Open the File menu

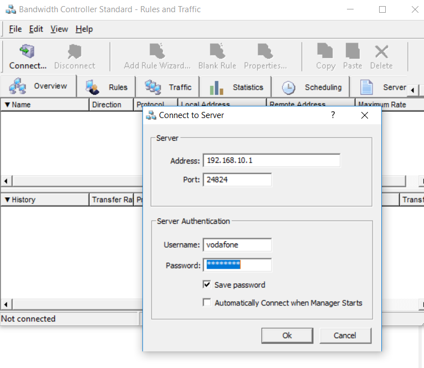(x=15, y=29)
